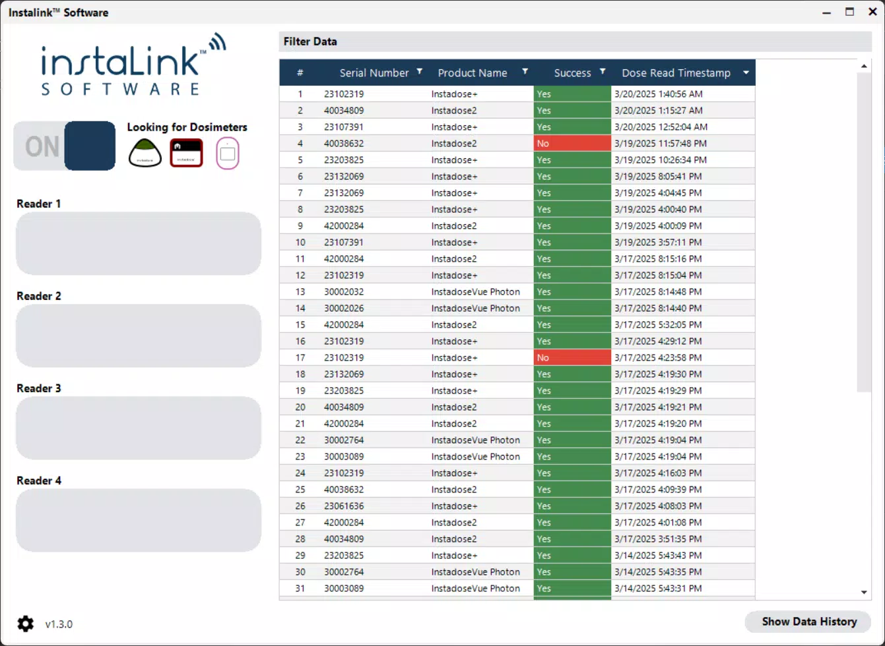Click the vertical scrollbar thumb
Screen dimensions: 885x646
point(864,232)
